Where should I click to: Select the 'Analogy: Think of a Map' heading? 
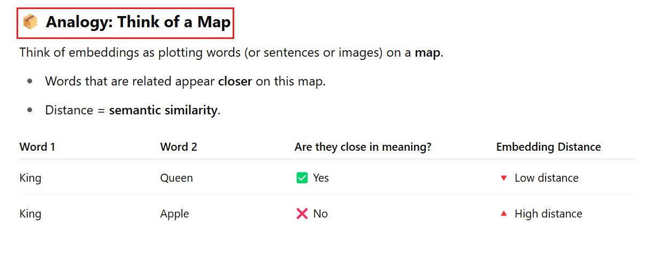138,22
